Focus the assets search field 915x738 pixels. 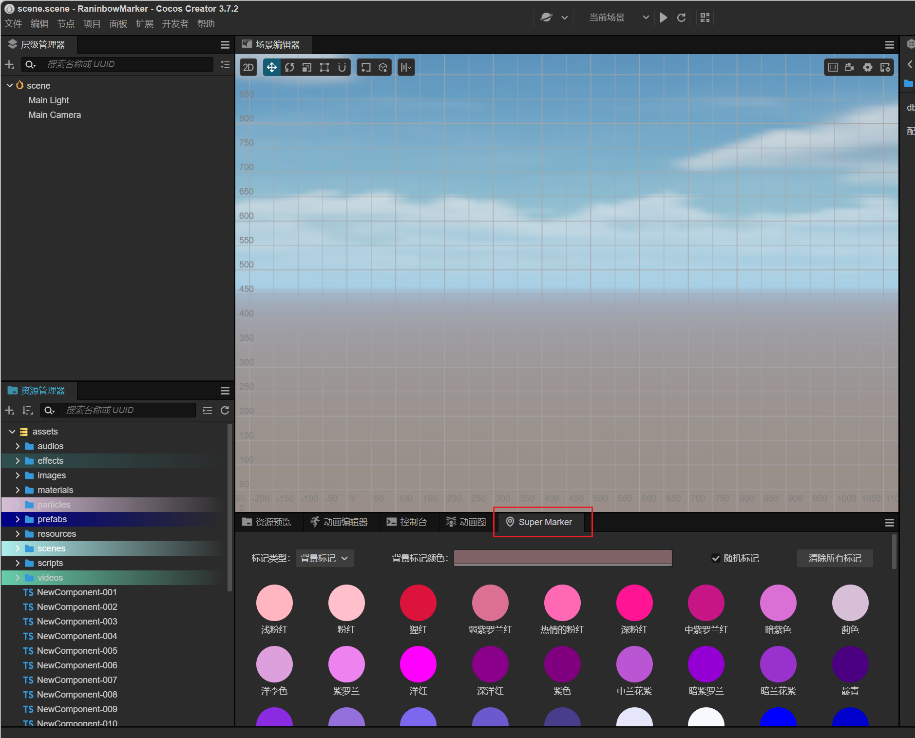pyautogui.click(x=129, y=410)
